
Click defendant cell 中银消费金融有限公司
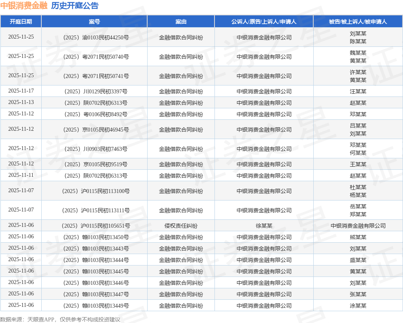pos(358,226)
